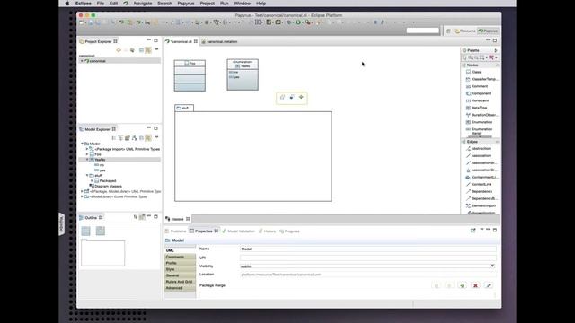
Task: Collapse the YesNo enumeration node
Action: (87, 160)
